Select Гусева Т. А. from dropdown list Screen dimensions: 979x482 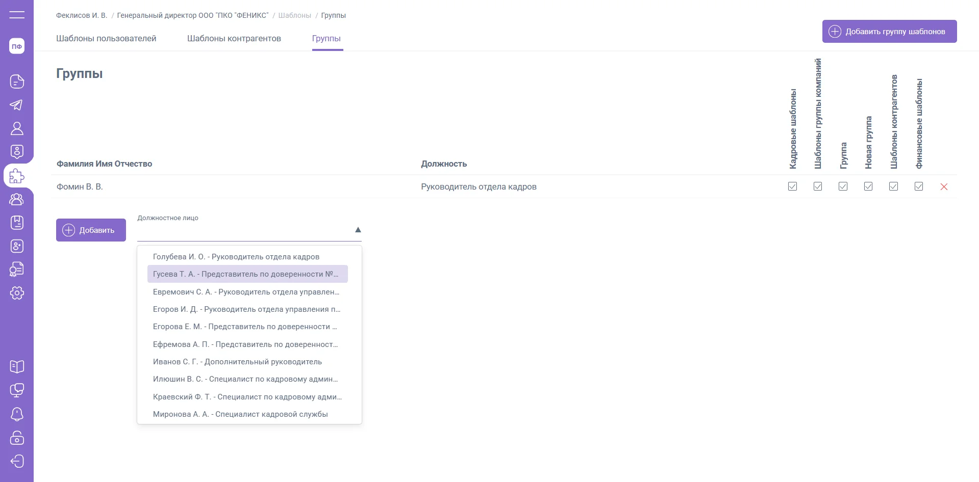pos(247,274)
